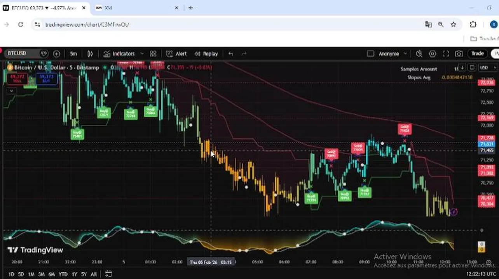Select the 1D date range

(x=11, y=274)
